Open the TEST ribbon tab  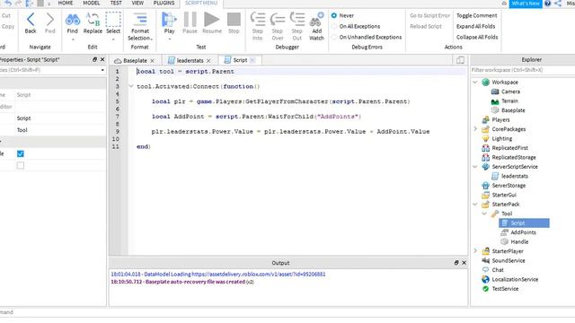click(x=116, y=3)
